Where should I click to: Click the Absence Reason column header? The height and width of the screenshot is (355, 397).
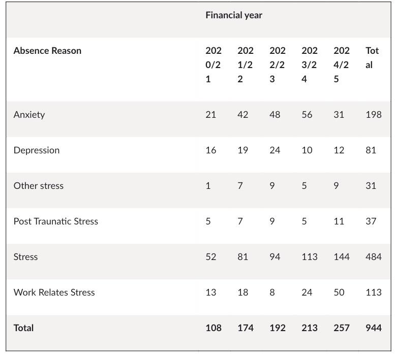pos(47,51)
